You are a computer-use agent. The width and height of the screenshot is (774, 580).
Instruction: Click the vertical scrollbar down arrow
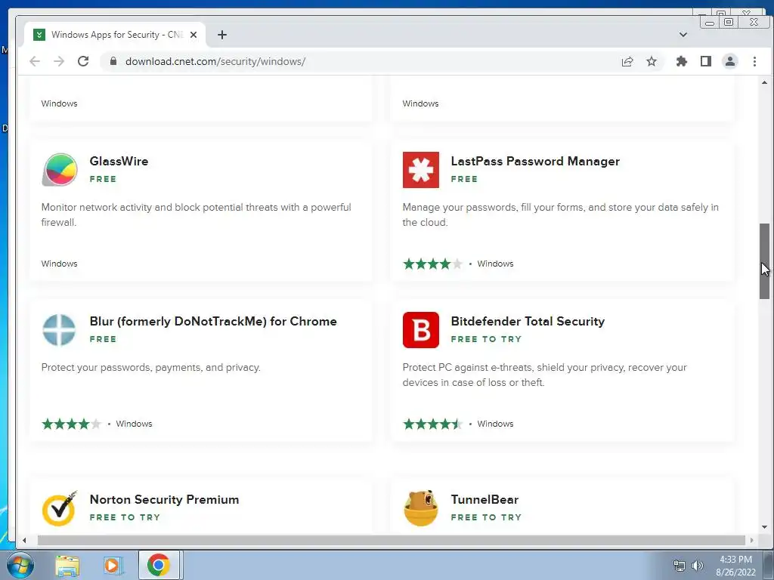tap(765, 526)
